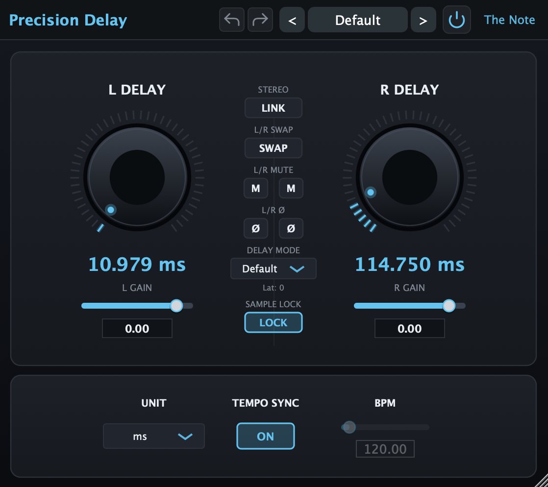The width and height of the screenshot is (548, 487).
Task: Click the 10.979 ms left delay value
Action: click(137, 264)
